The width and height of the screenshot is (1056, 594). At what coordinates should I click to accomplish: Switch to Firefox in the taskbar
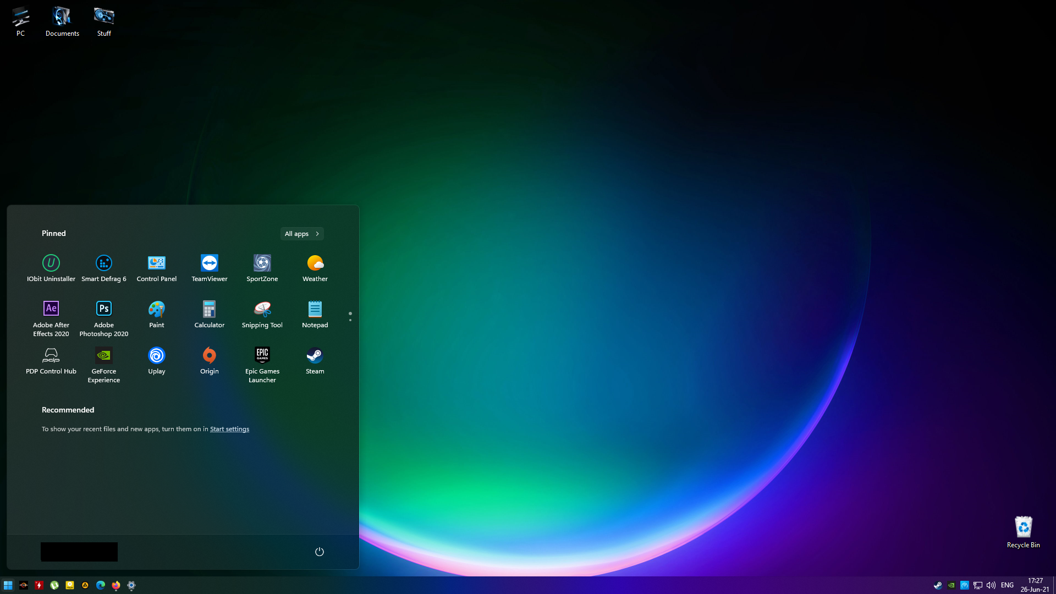click(x=116, y=585)
